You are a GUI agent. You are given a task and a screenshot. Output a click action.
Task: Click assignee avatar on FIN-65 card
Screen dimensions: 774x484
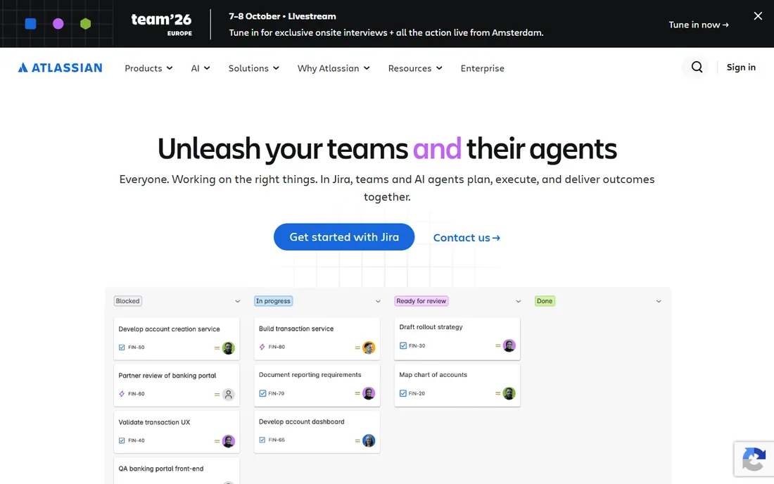pyautogui.click(x=369, y=440)
